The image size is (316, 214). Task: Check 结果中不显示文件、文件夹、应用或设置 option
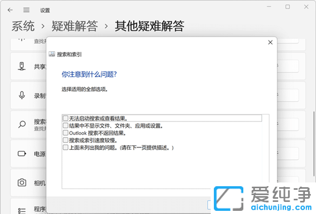pyautogui.click(x=65, y=126)
